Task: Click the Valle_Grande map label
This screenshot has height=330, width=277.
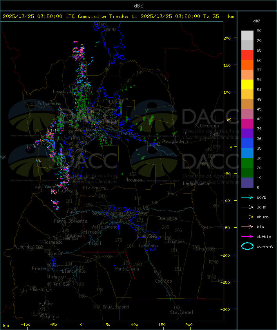Action: [105, 227]
